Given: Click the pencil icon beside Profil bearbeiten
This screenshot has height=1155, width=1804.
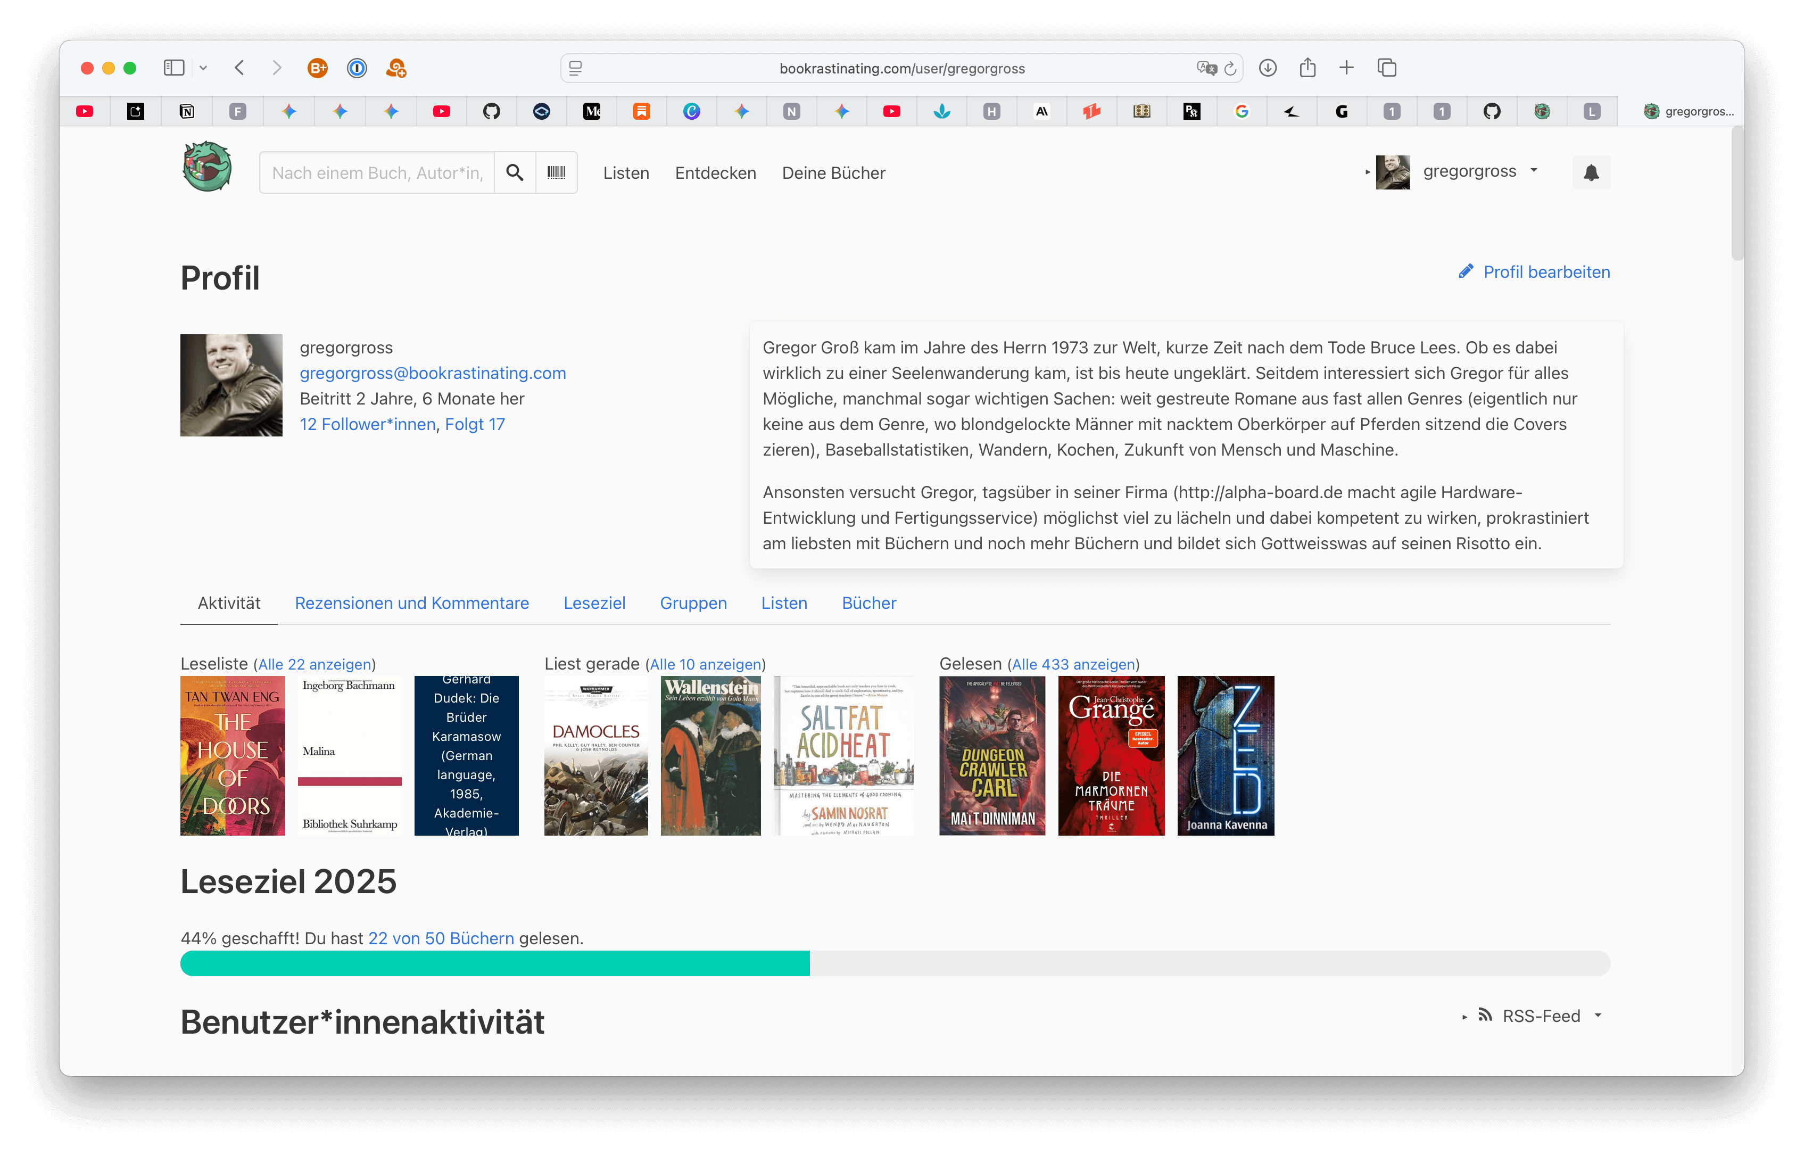Looking at the screenshot, I should pos(1466,271).
